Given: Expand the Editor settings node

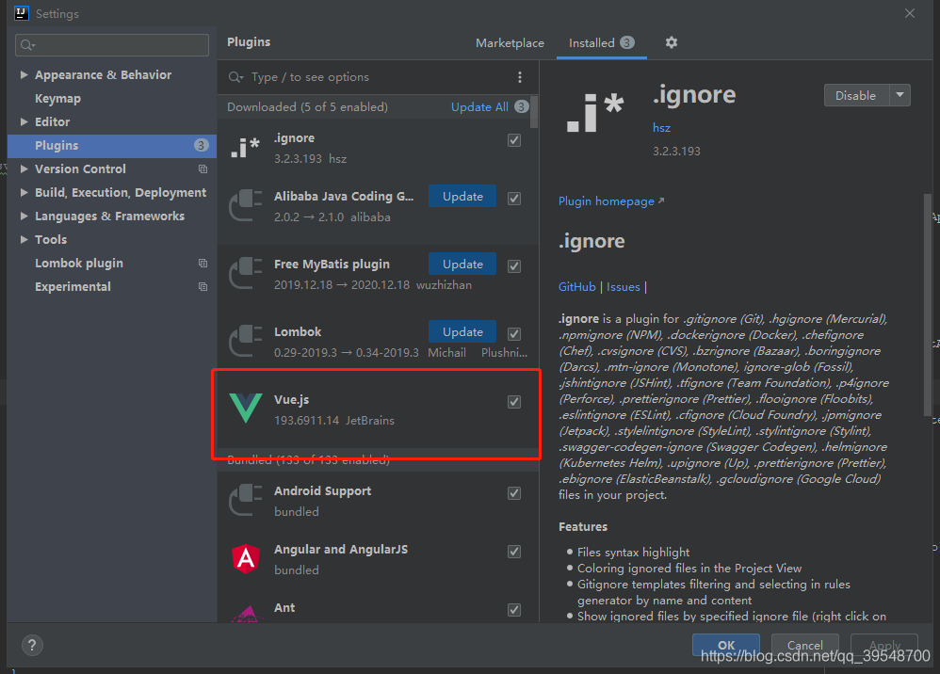Looking at the screenshot, I should coord(24,121).
